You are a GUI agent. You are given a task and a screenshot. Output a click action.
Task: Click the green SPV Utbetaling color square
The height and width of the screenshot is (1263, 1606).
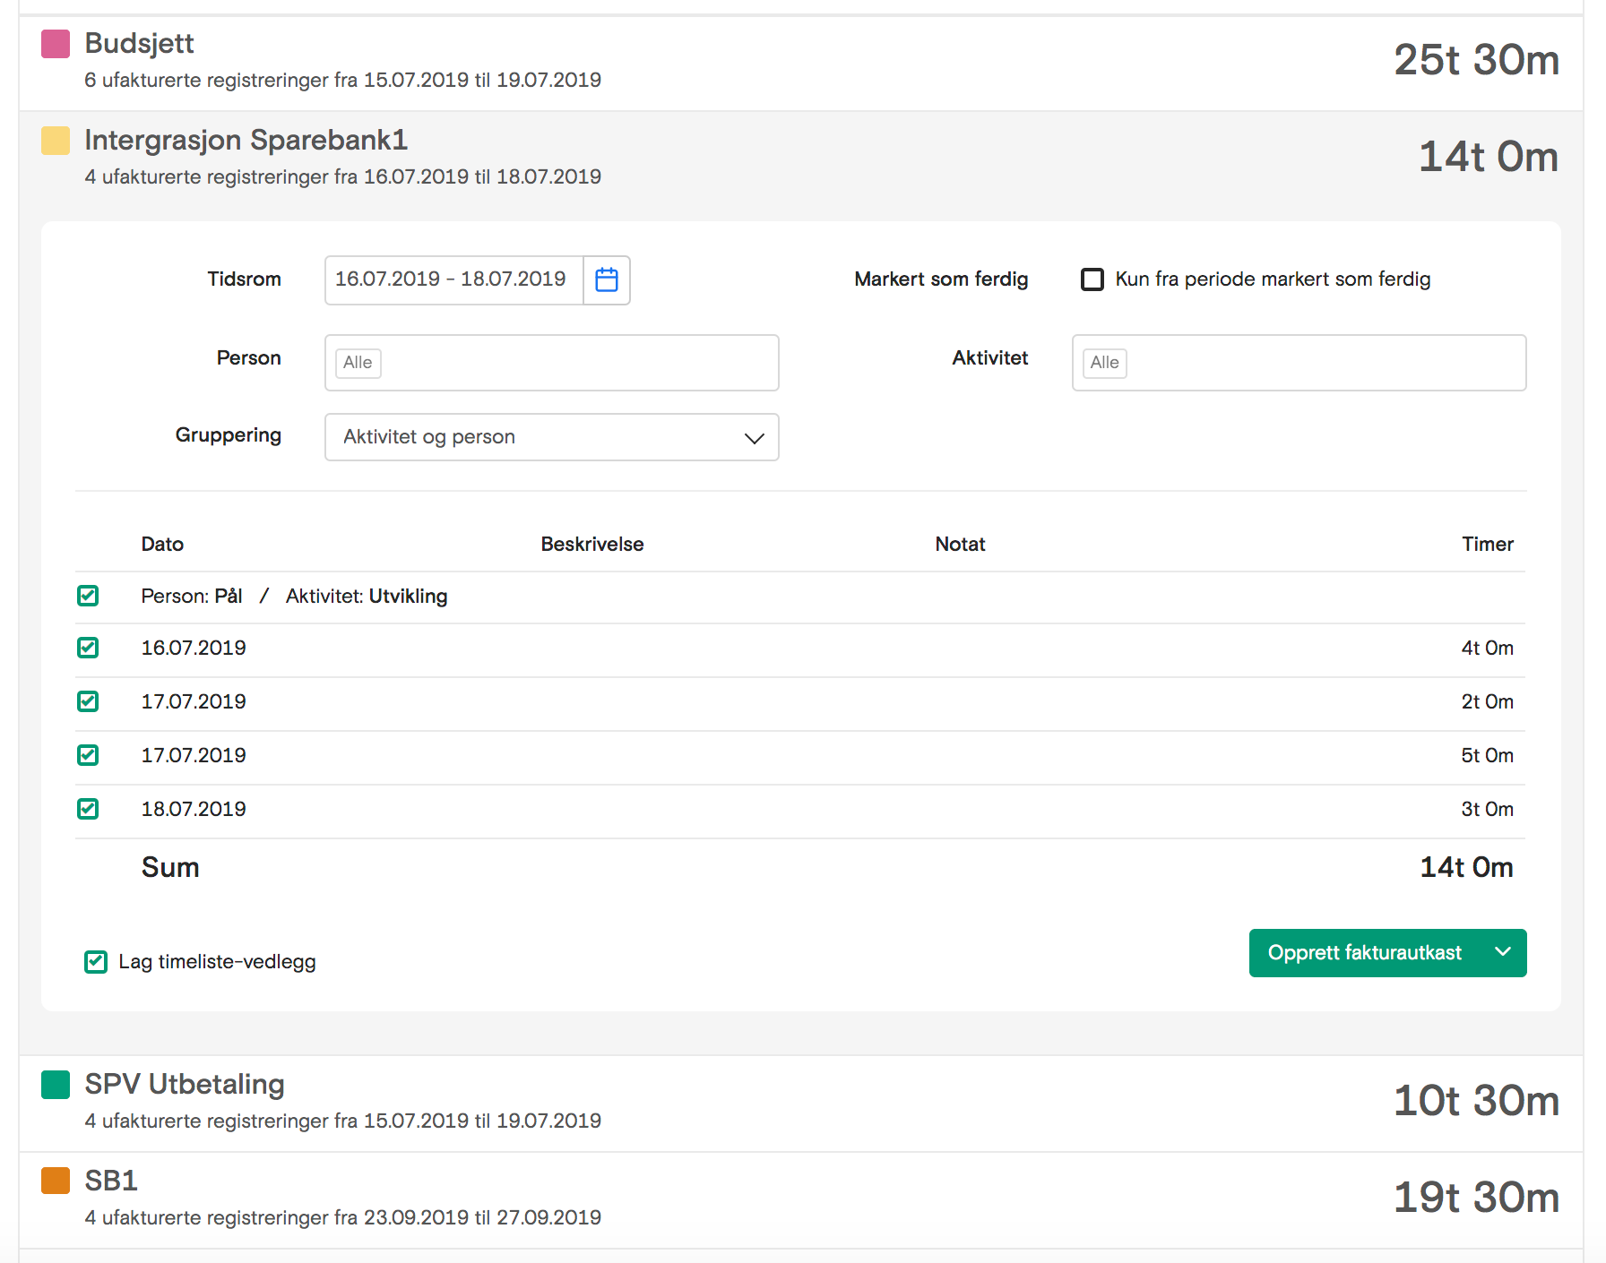(56, 1085)
